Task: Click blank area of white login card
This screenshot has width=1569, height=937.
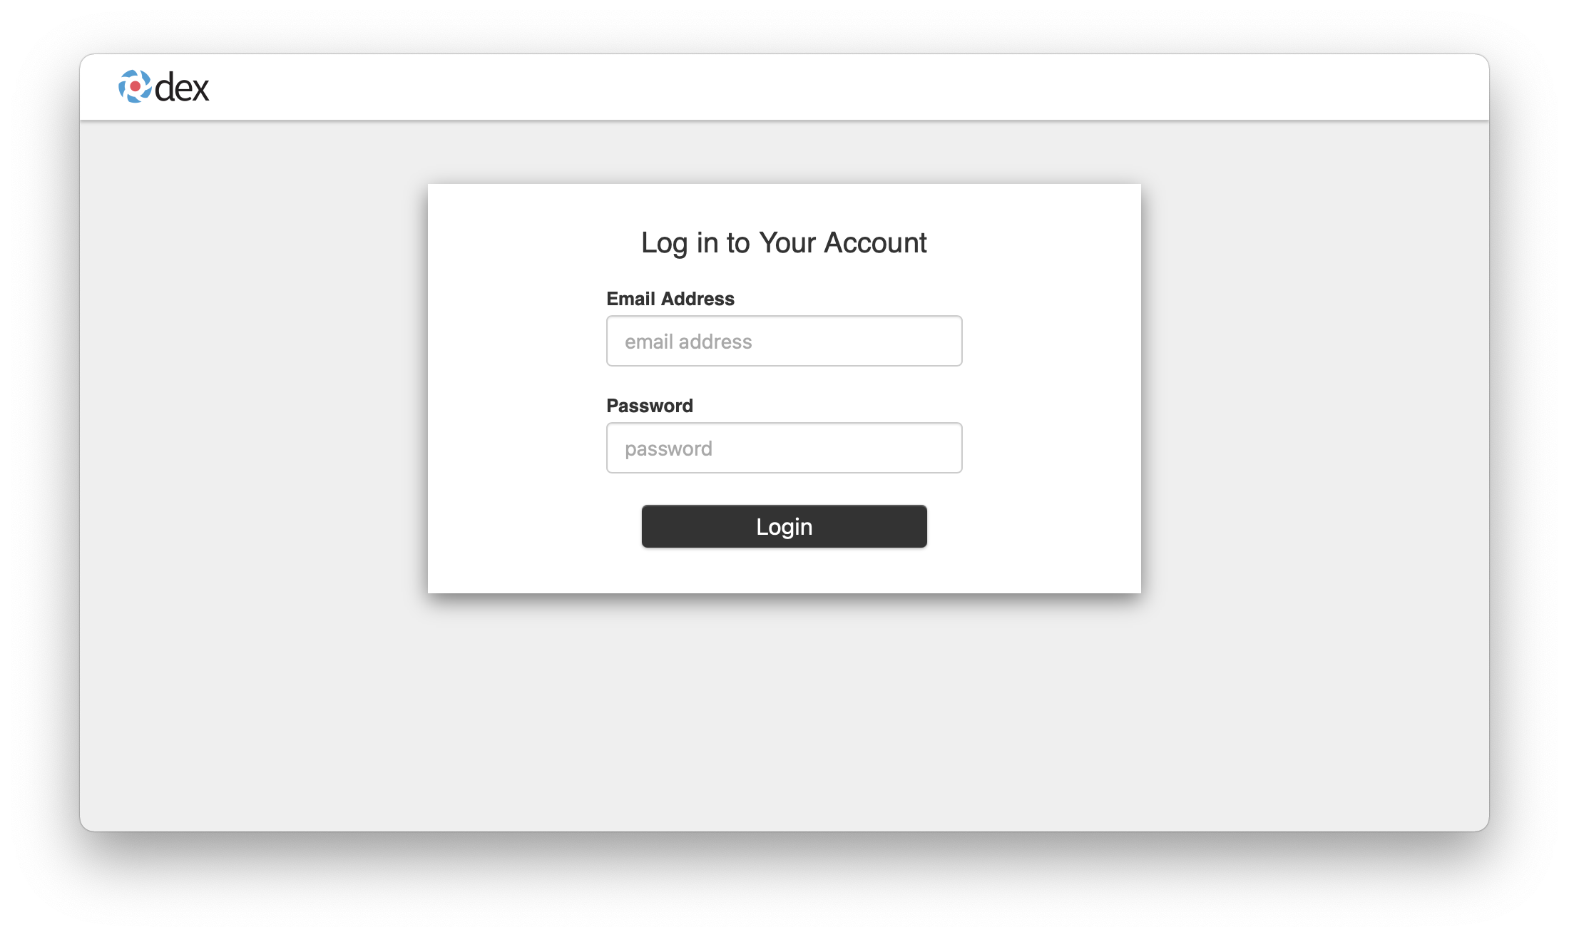Action: (517, 428)
